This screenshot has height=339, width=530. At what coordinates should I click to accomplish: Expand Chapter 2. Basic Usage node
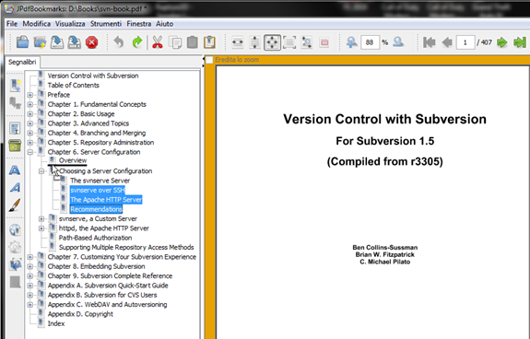point(30,114)
